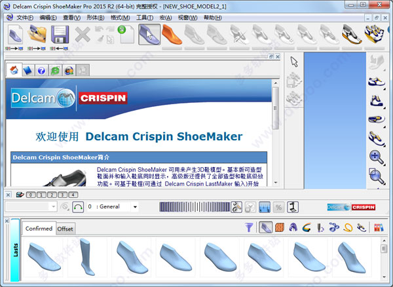Save the model using the floppy disk icon

60,35
